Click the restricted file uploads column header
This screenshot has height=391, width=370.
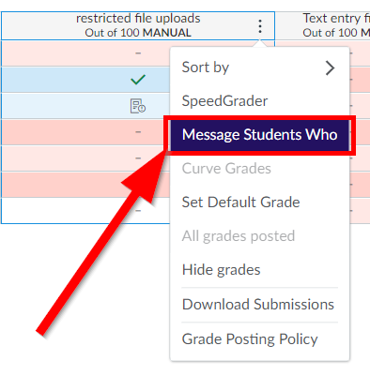point(138,25)
